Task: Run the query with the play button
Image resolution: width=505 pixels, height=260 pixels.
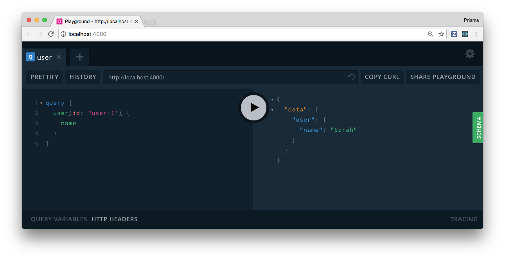Action: point(253,108)
